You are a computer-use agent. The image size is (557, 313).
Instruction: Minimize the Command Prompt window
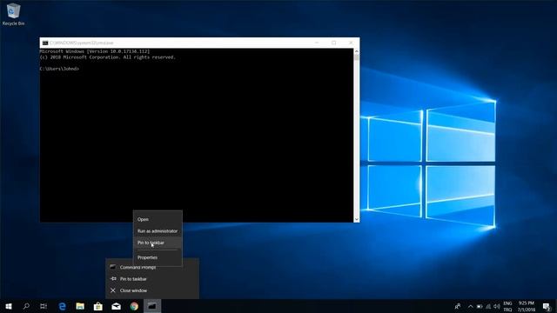[x=317, y=43]
